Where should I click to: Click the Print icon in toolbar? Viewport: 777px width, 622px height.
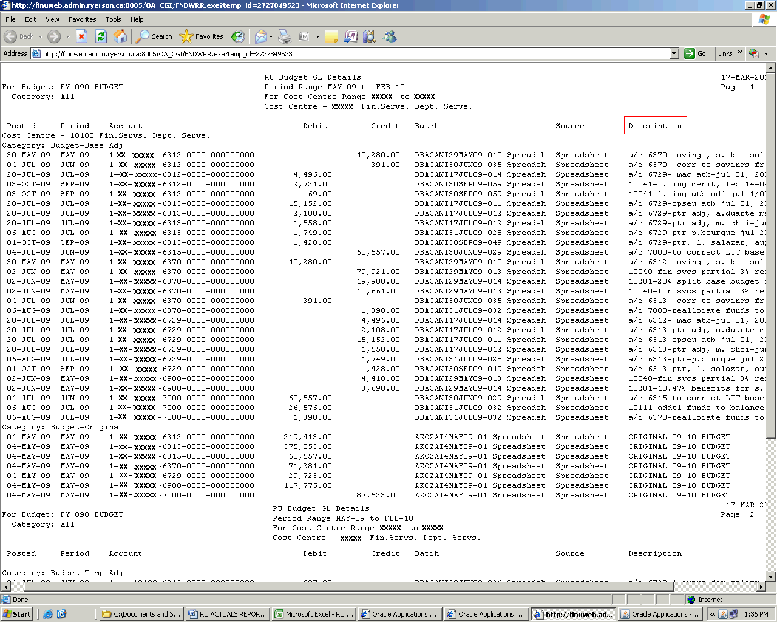(285, 36)
